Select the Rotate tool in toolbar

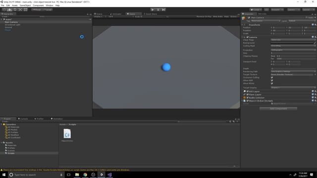(15, 10)
